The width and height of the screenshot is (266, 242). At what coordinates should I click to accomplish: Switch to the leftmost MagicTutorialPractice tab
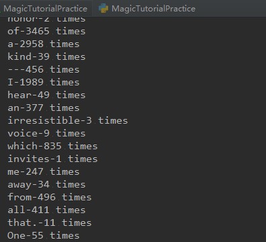46,9
